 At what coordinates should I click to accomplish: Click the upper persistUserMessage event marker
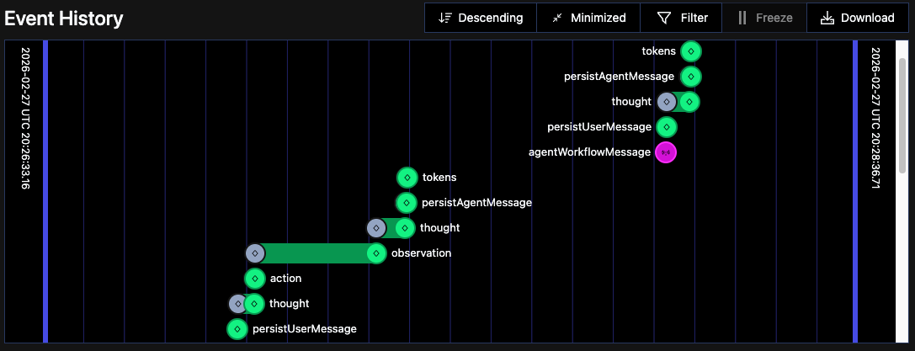pyautogui.click(x=667, y=127)
